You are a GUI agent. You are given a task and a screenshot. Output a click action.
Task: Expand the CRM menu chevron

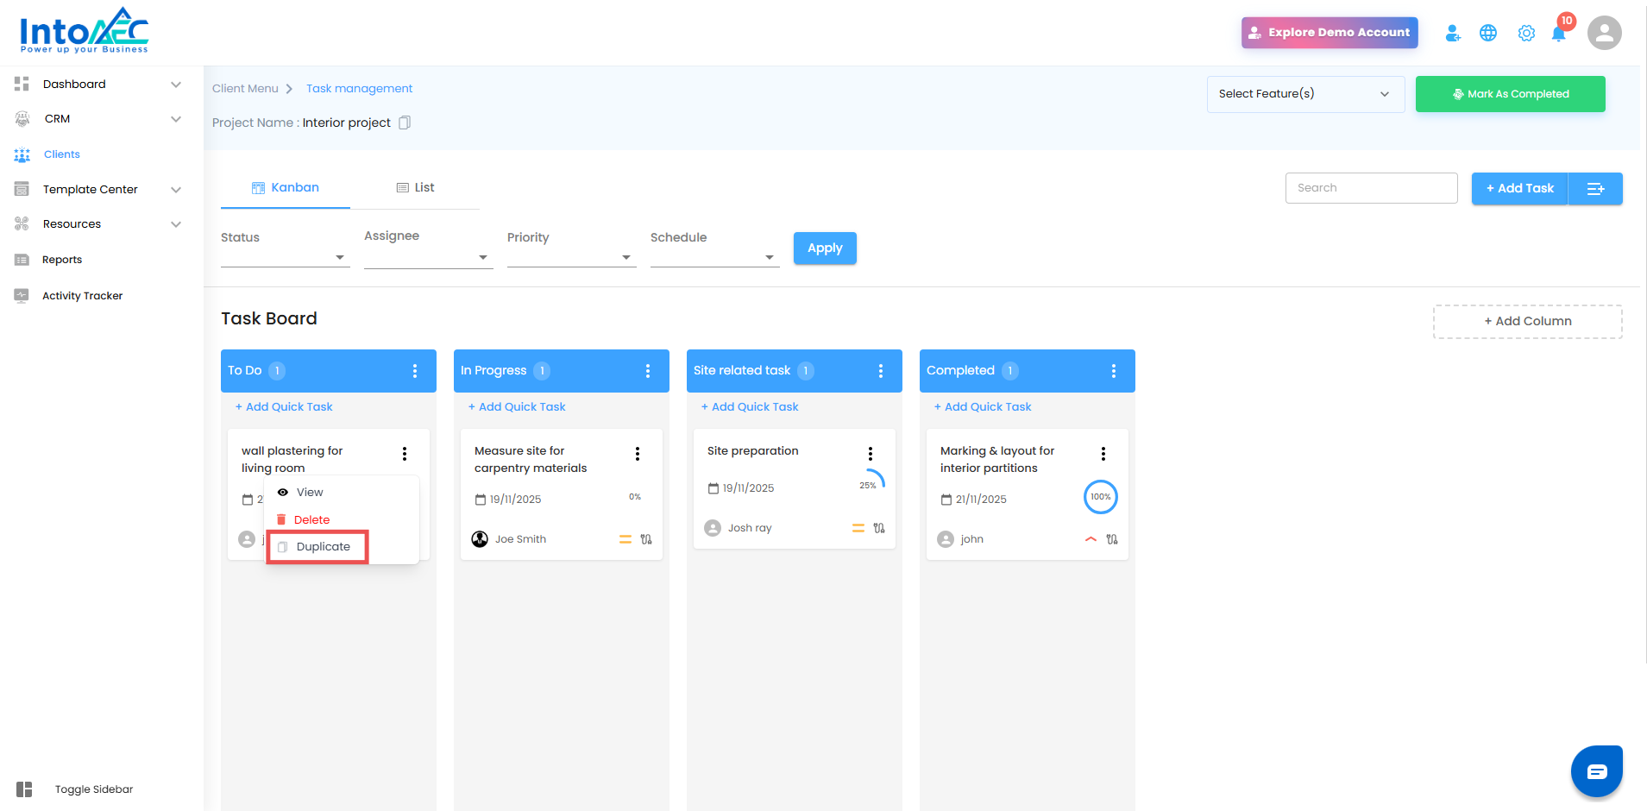(x=176, y=119)
